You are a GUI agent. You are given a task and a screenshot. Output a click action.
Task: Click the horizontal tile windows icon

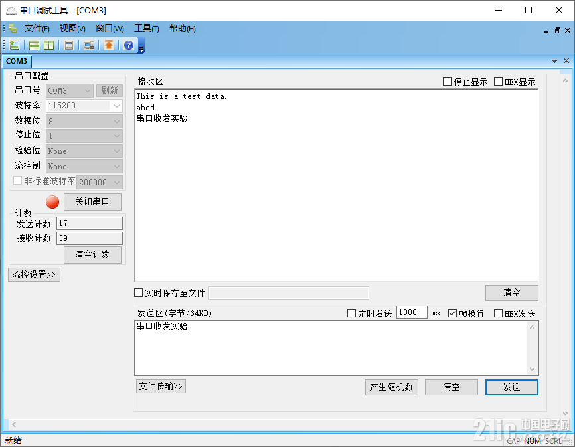34,45
